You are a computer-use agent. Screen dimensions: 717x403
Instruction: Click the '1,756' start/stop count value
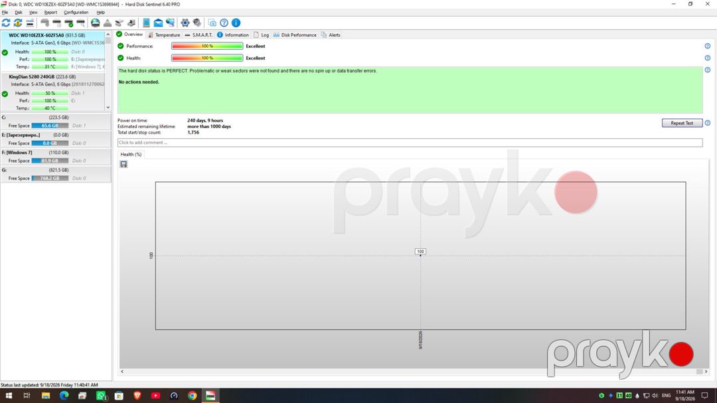[193, 133]
